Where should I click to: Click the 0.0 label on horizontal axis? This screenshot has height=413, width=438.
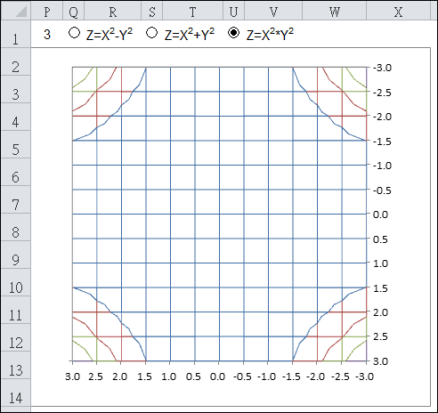217,377
